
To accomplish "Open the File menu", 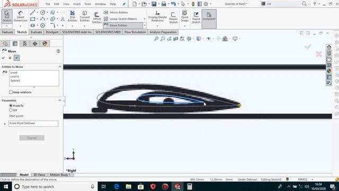I will (x=48, y=4).
